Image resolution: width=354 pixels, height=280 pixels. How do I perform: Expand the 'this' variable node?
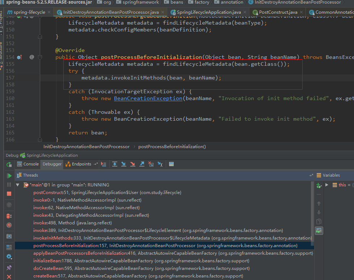[326, 185]
